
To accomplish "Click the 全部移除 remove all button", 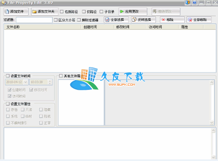I will point(199,20).
